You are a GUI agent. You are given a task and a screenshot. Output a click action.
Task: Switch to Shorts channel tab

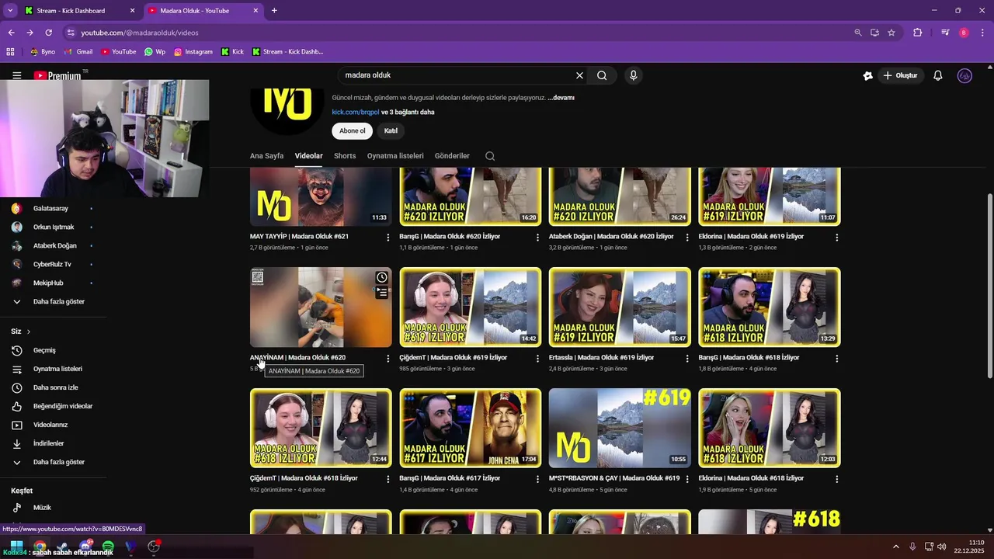(x=345, y=156)
